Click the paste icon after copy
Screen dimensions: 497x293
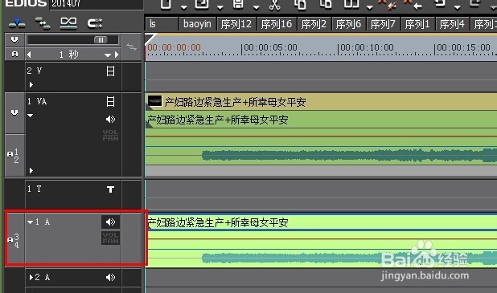pos(326,4)
